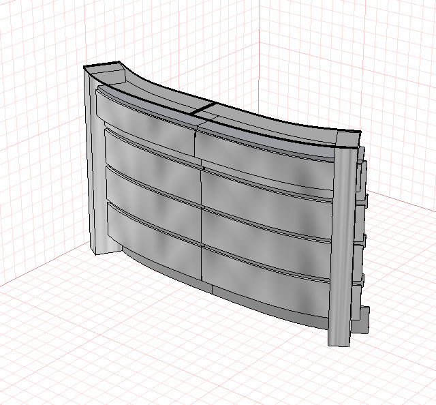This screenshot has width=436, height=405.
Task: Select the bottom-left drawer front
Action: [155, 241]
